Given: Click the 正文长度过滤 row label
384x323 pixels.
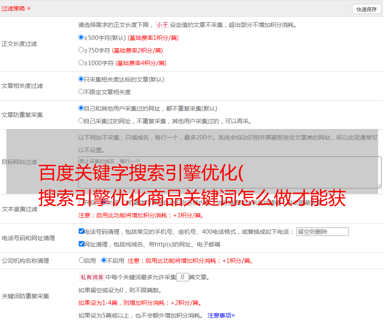Looking at the screenshot, I should point(19,44).
